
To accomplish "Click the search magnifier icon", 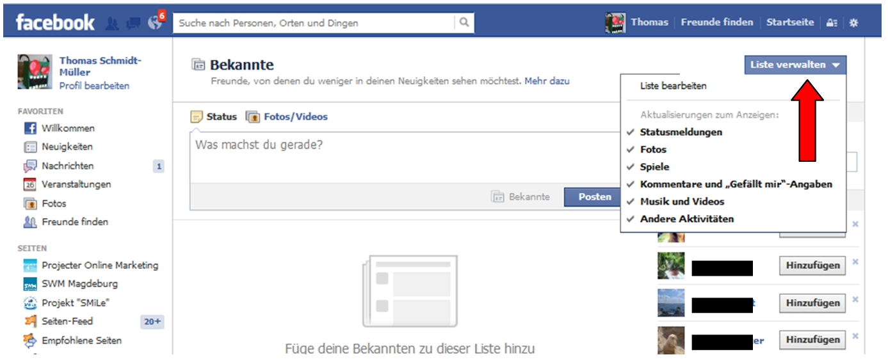I will [464, 22].
